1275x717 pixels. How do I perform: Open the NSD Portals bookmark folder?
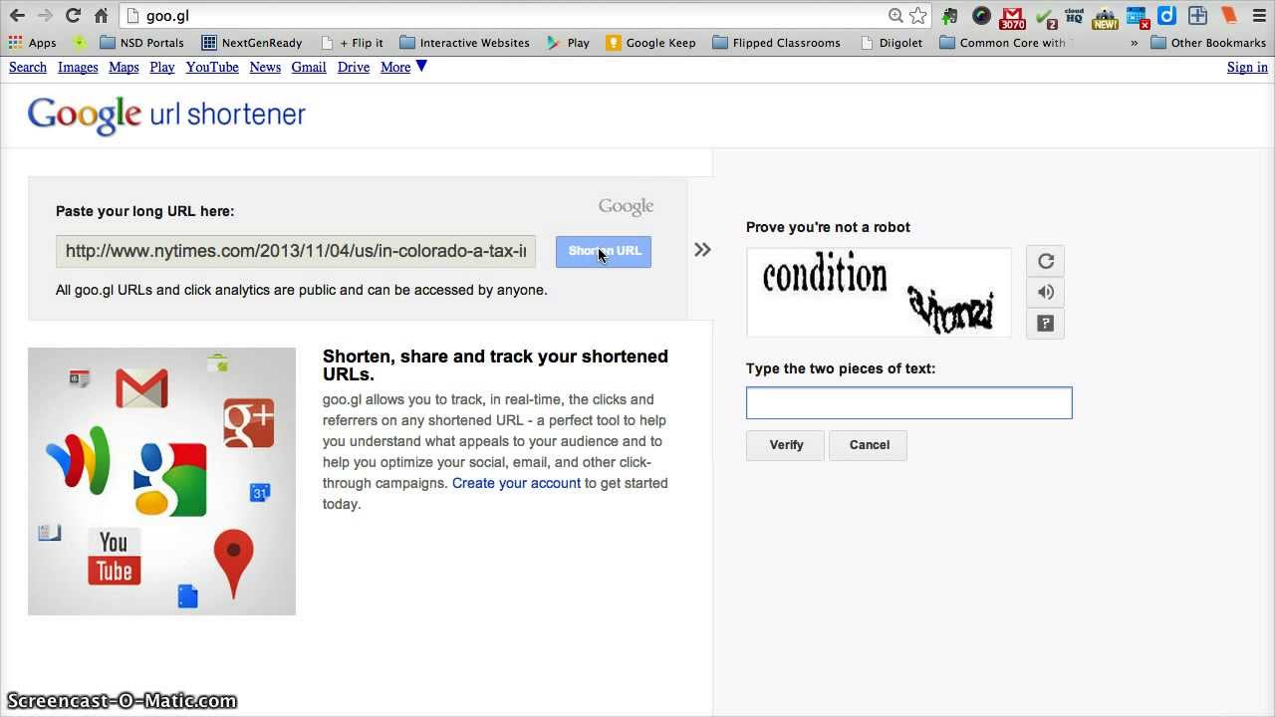coord(141,43)
